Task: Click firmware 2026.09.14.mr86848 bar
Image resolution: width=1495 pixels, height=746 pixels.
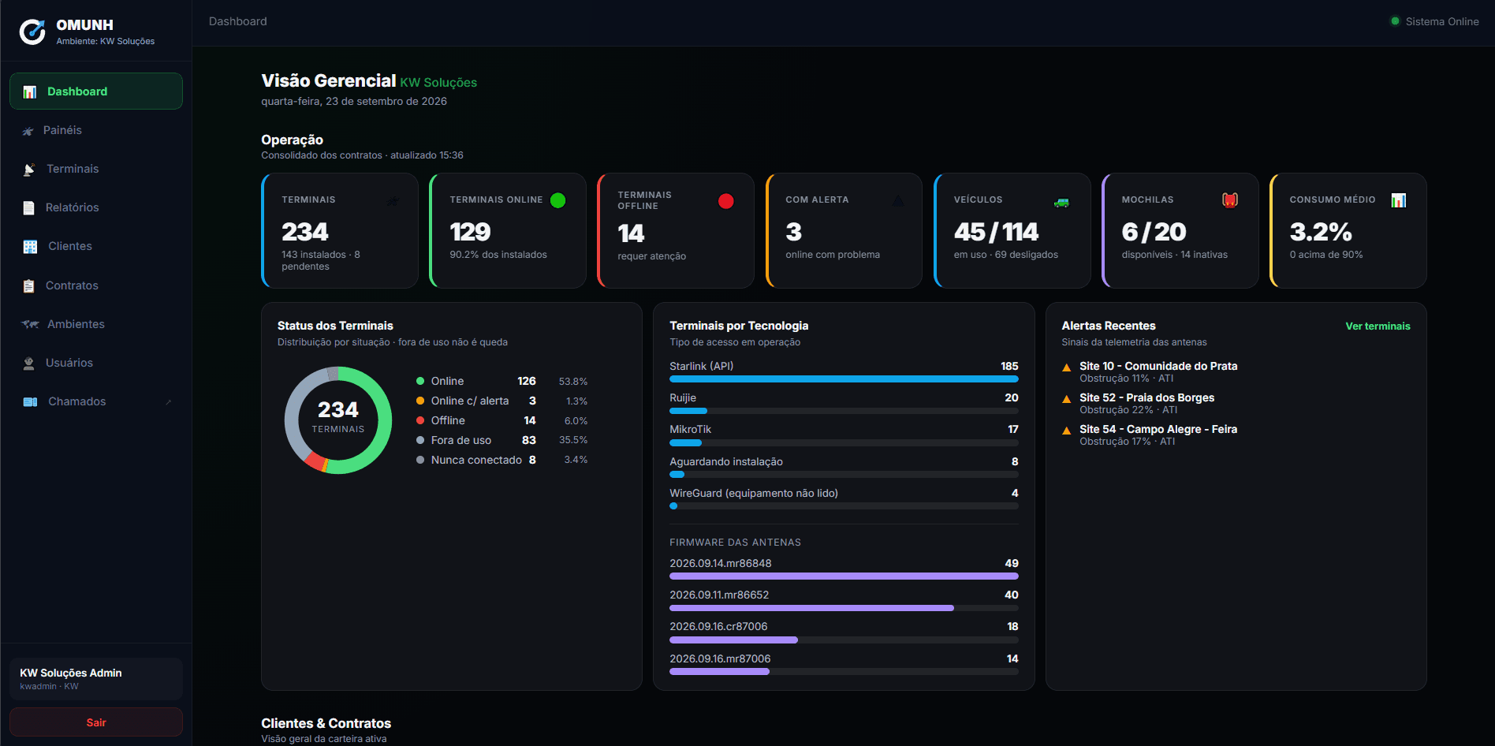Action: click(844, 576)
